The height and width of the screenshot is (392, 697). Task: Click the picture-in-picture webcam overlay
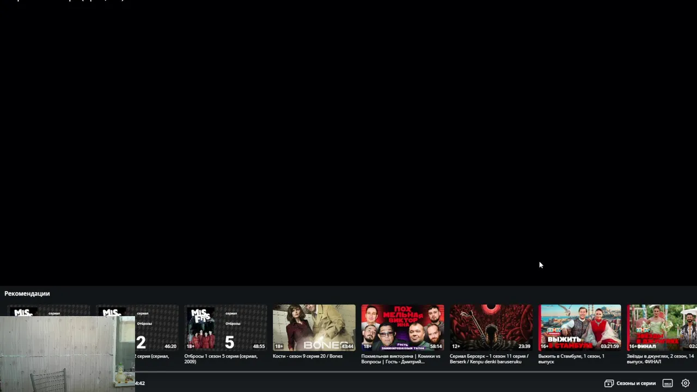[x=68, y=354]
